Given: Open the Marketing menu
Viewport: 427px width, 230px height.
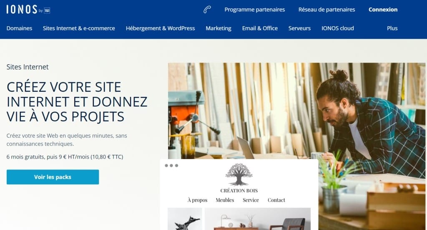Looking at the screenshot, I should click(219, 28).
